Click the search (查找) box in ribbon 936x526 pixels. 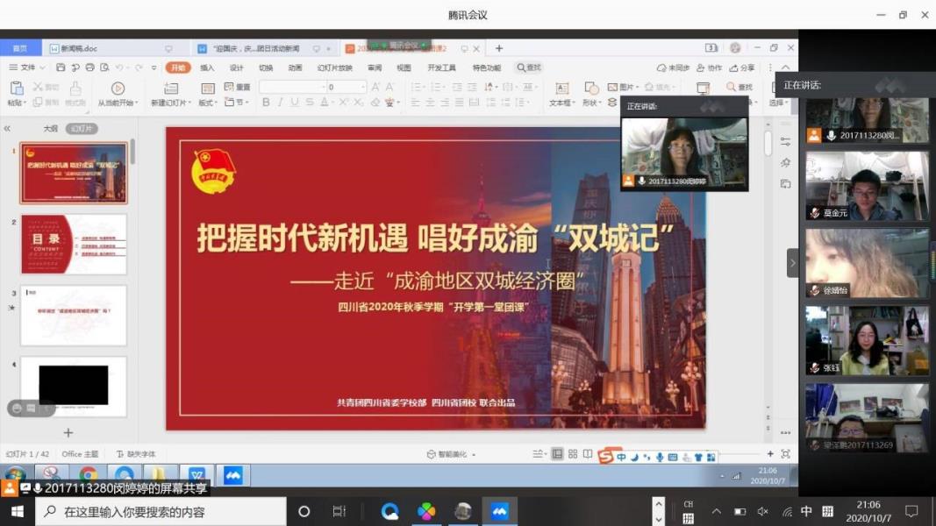pyautogui.click(x=529, y=68)
